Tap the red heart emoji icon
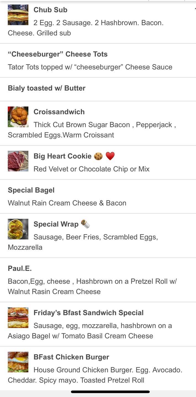The image size is (196, 397). (110, 156)
